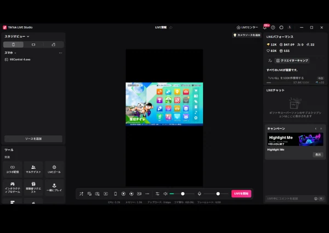Click the send arrow in comment box
Viewport: 329px width, 233px height.
pyautogui.click(x=321, y=198)
